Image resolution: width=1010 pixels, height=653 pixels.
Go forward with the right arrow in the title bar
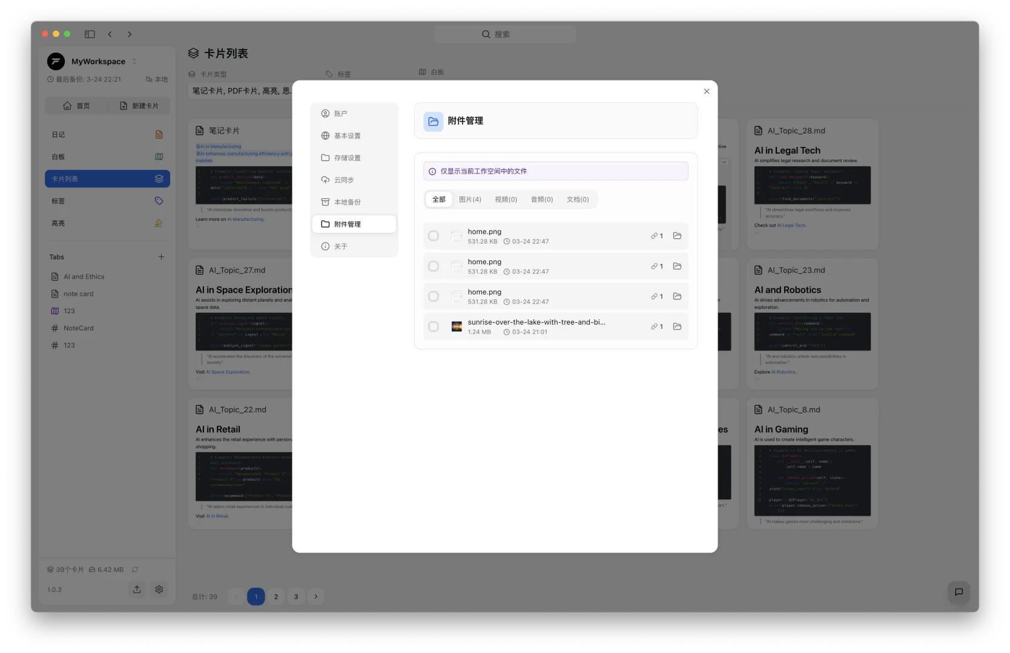point(130,34)
